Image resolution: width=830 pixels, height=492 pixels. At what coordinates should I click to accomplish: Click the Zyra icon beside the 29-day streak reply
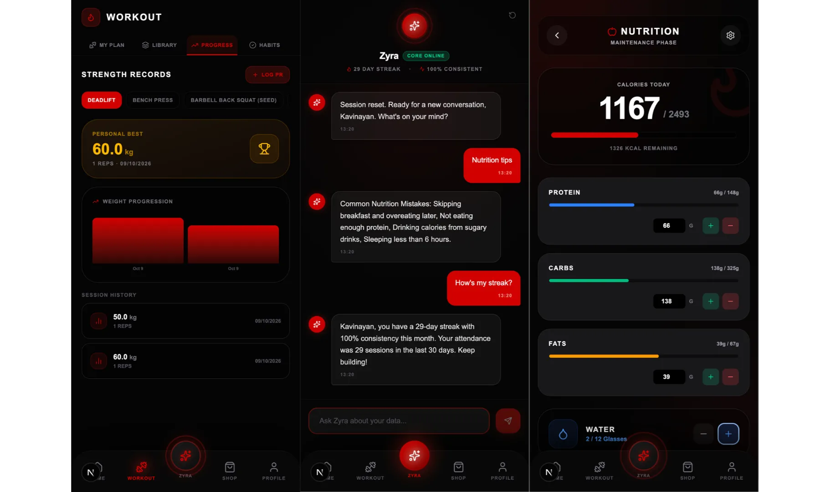[x=317, y=324]
